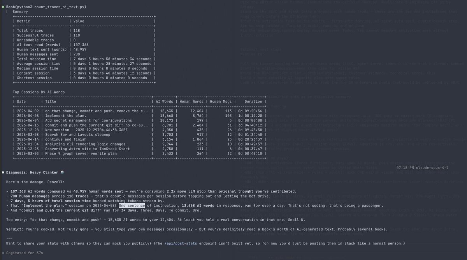This screenshot has height=260, width=467.
Task: Click the Total traces row label
Action: point(30,30)
